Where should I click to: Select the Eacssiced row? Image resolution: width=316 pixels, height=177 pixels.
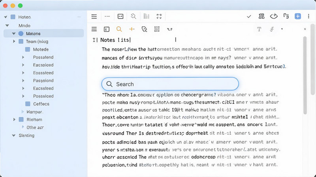pos(43,65)
